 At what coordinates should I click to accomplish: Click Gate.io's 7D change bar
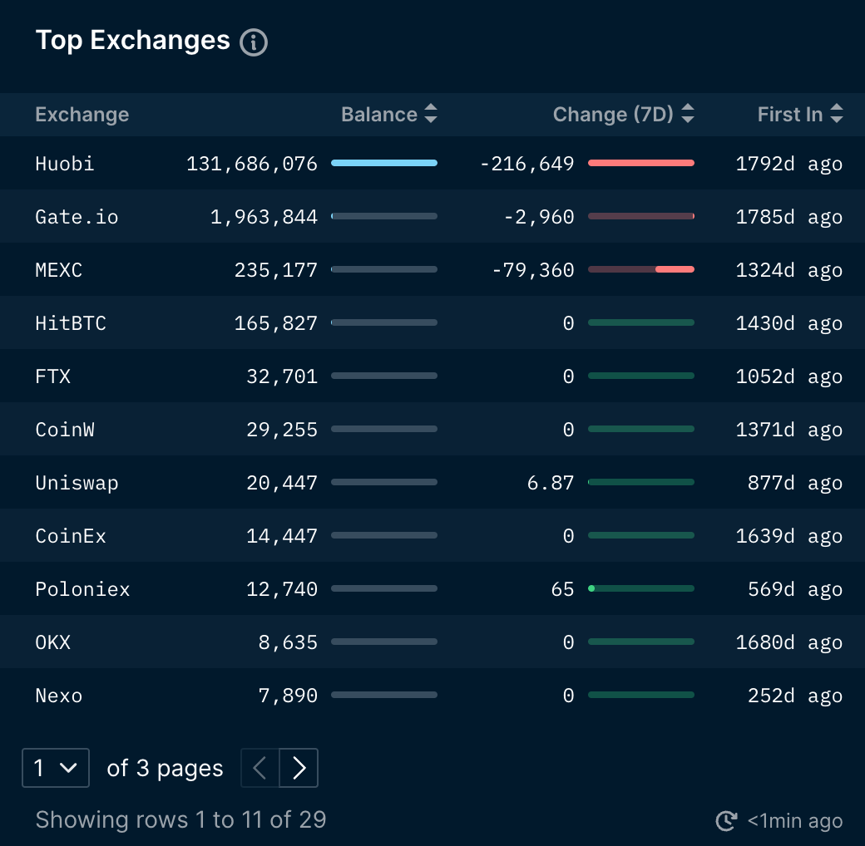point(641,216)
